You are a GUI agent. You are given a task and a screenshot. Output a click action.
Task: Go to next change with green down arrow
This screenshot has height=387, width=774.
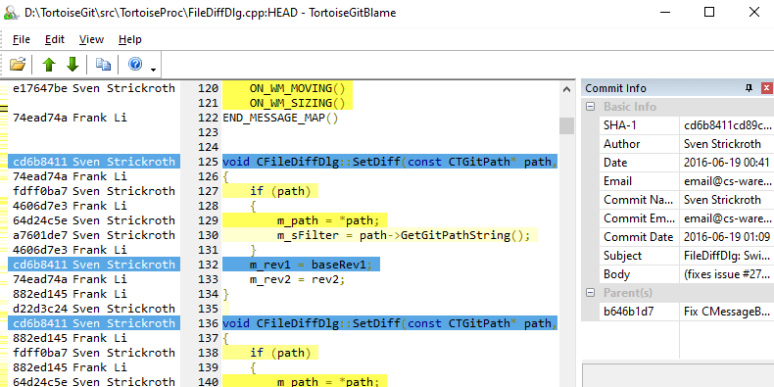click(73, 64)
